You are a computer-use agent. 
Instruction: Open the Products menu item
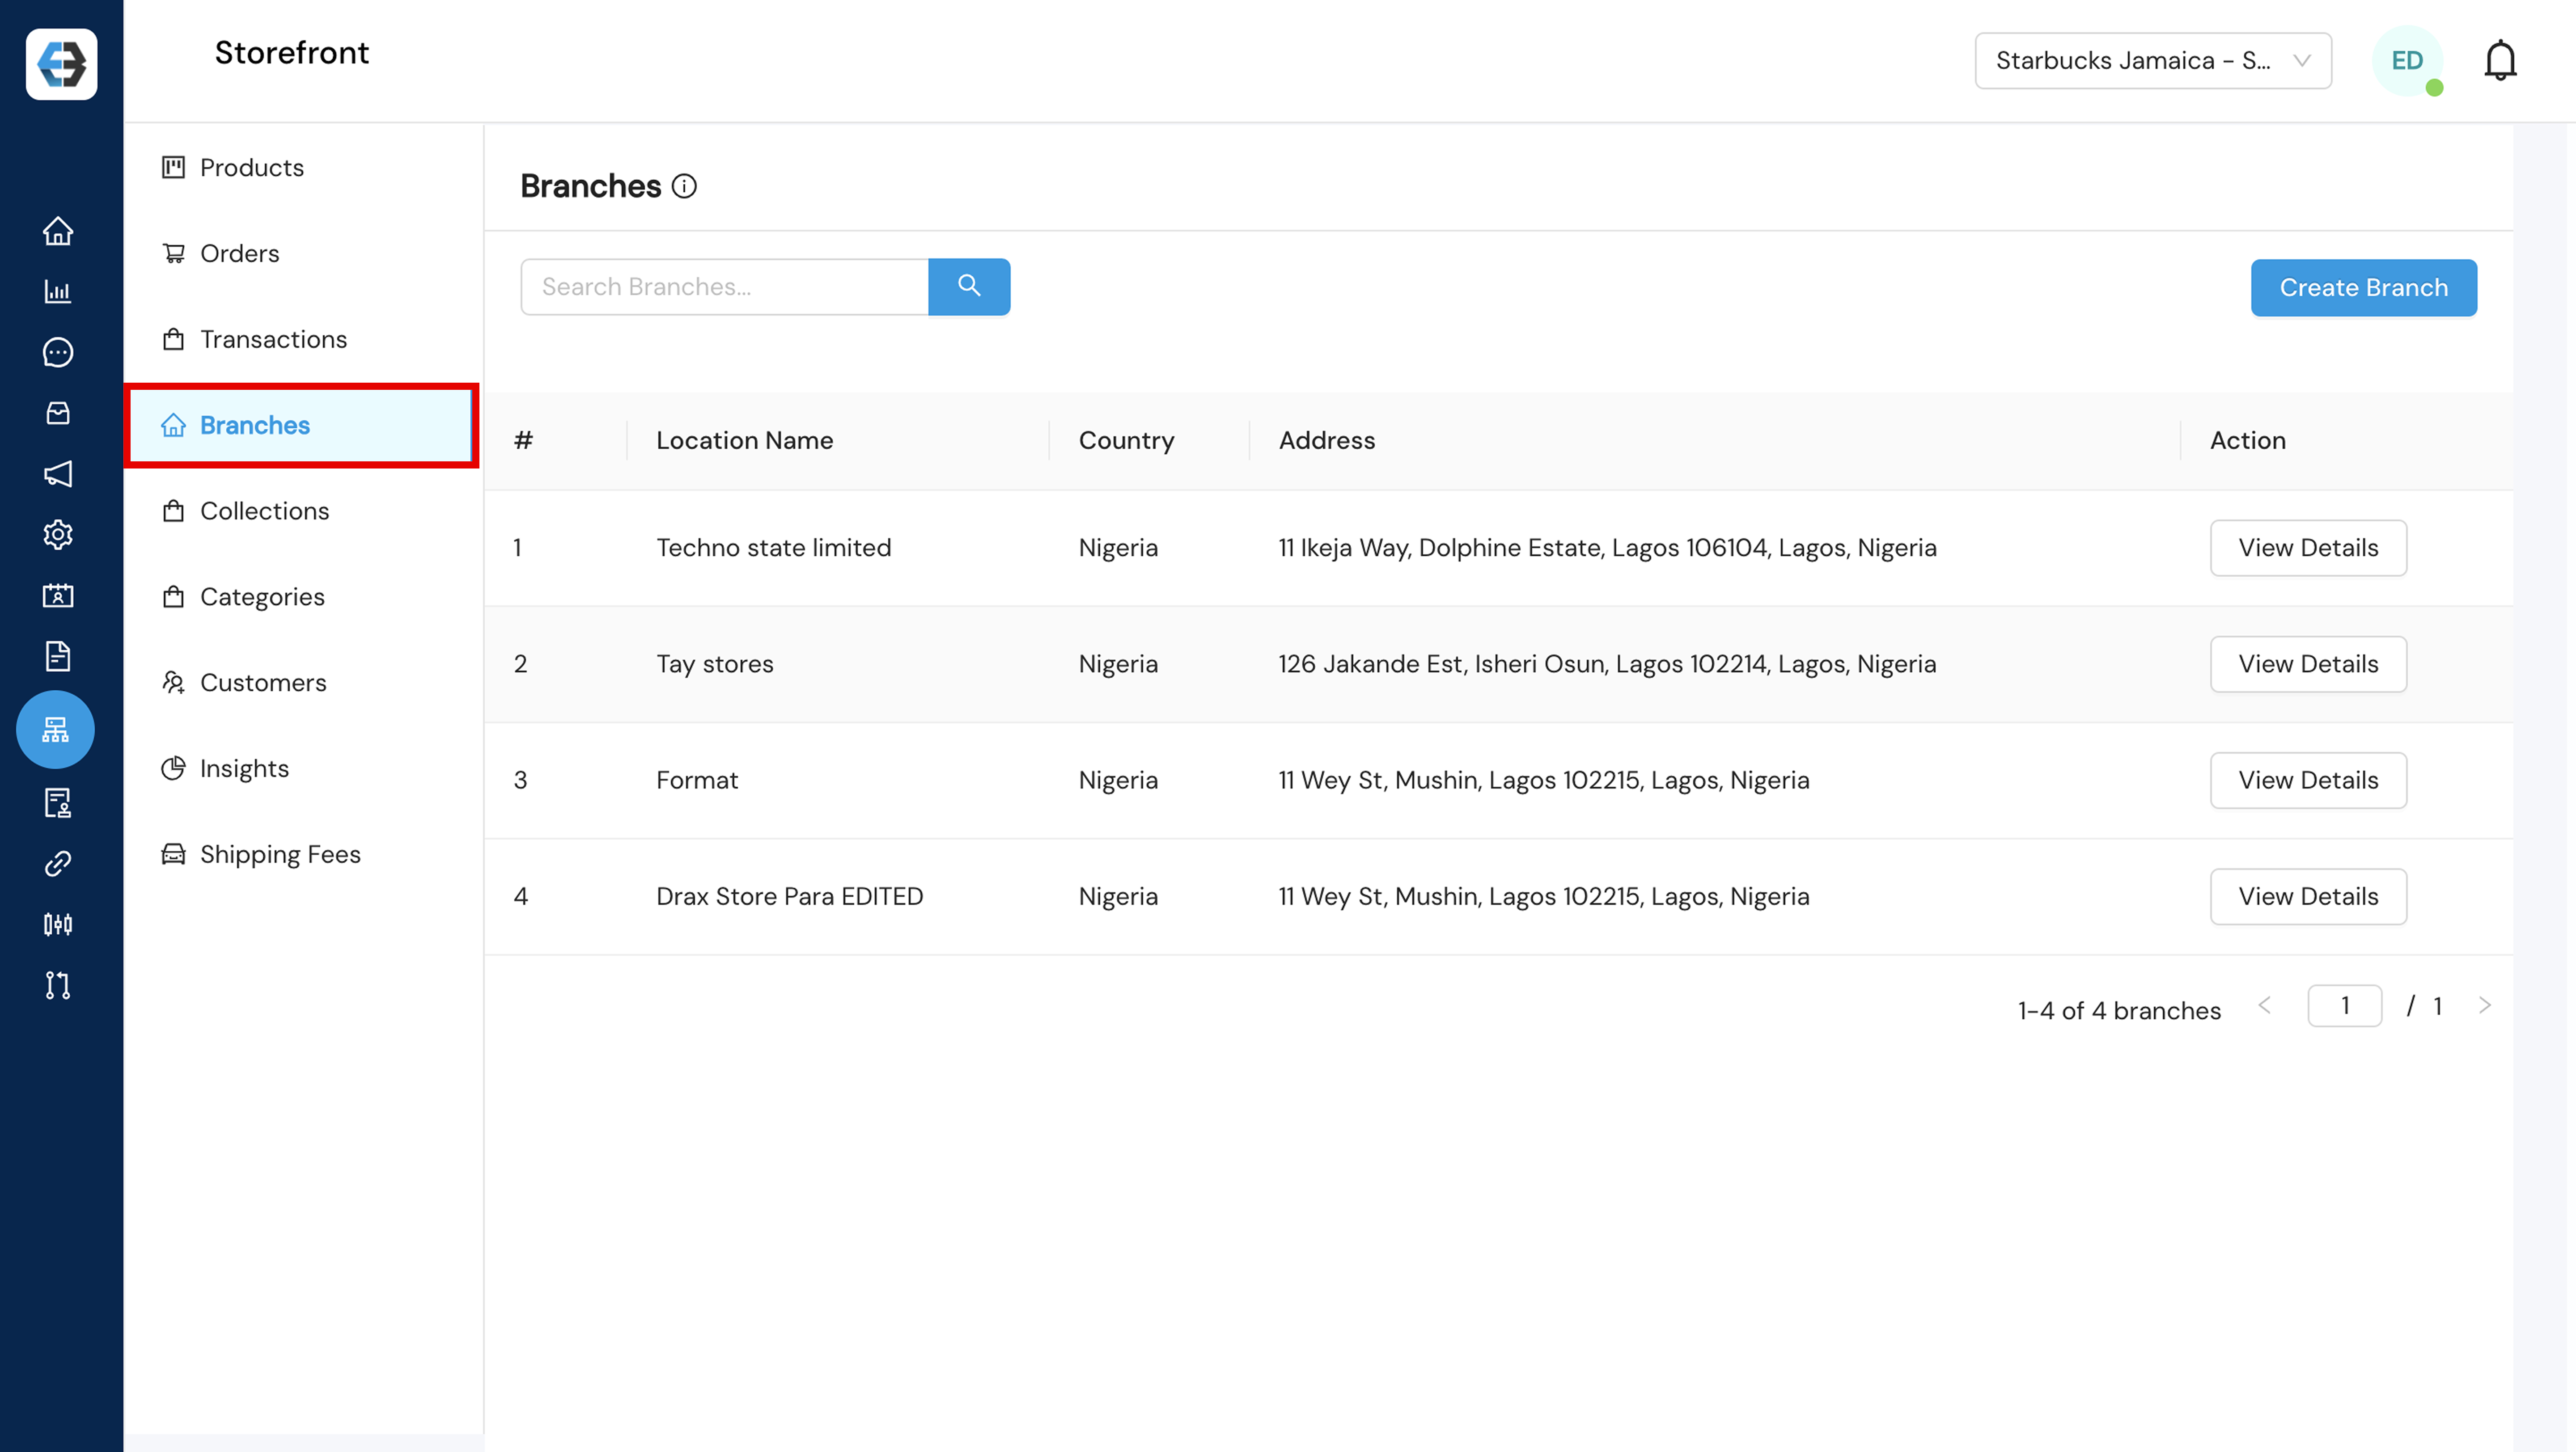(x=251, y=168)
